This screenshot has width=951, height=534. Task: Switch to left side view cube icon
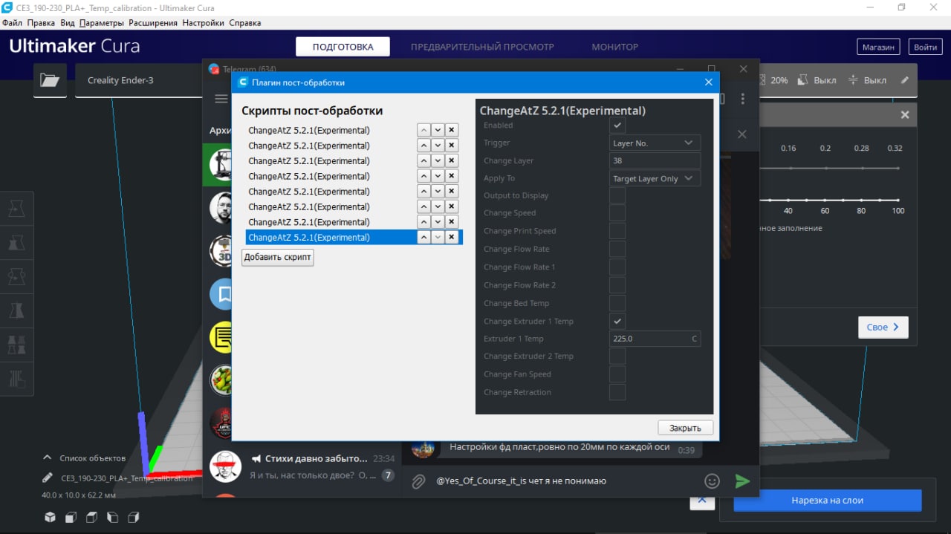112,517
